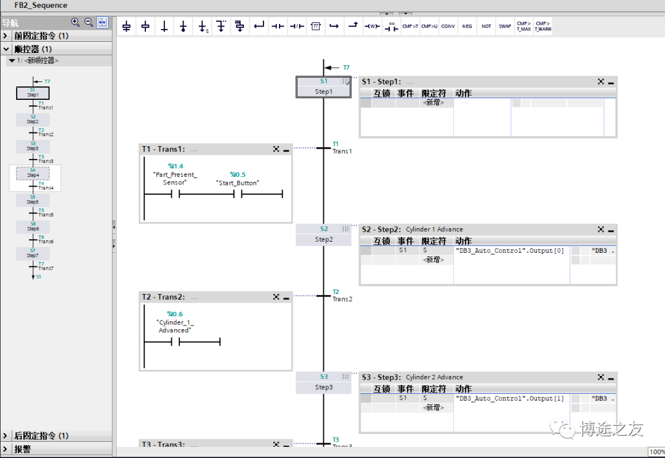Select the NOT instruction
Viewport: 665px width, 458px height.
click(486, 27)
